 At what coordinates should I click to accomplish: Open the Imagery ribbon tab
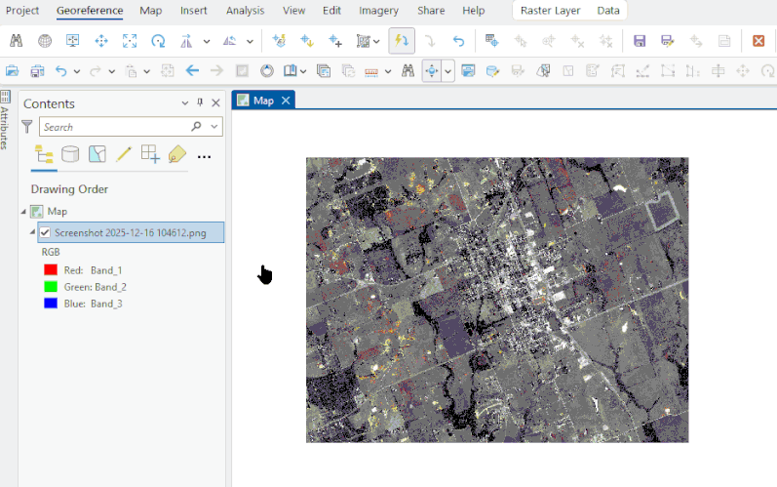pos(378,11)
